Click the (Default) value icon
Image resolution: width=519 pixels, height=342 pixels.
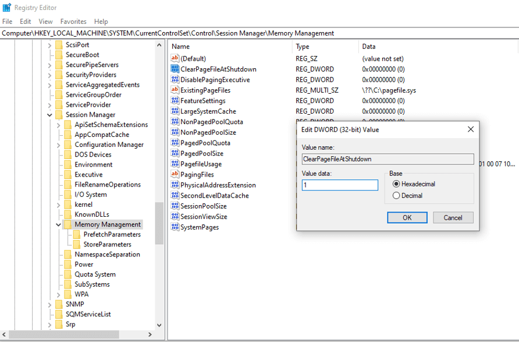(x=175, y=59)
